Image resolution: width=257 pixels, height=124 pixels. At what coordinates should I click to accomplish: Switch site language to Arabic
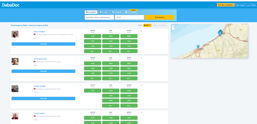pos(248,5)
